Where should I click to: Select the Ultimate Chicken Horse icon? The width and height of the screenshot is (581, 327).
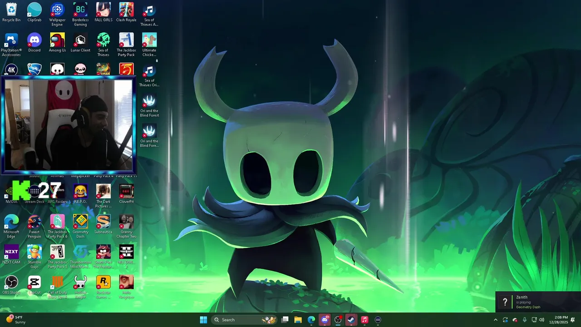[x=149, y=45]
